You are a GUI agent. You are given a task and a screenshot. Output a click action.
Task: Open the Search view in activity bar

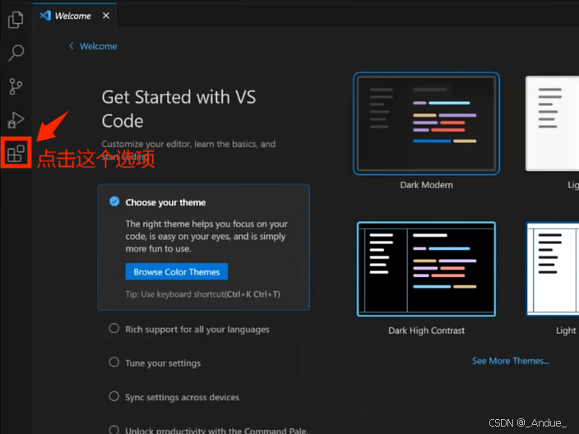(x=16, y=53)
